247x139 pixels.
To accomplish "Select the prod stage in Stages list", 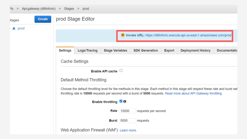I will coord(21,28).
